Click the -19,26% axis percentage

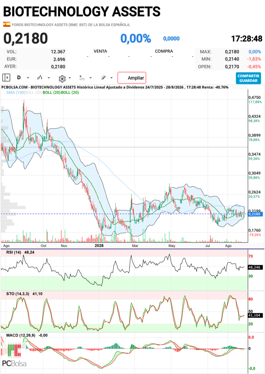click(x=254, y=235)
